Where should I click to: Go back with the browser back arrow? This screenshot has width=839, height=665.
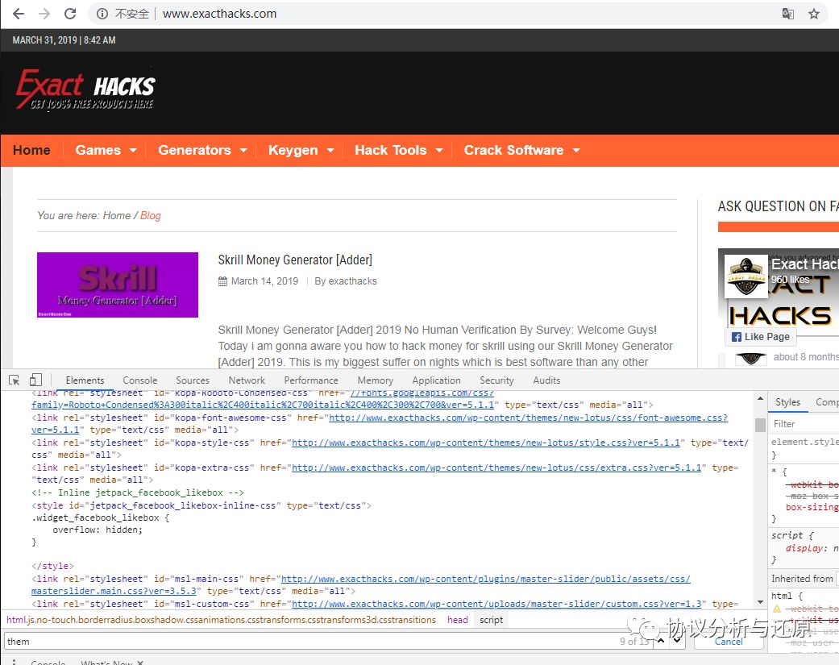click(x=19, y=14)
